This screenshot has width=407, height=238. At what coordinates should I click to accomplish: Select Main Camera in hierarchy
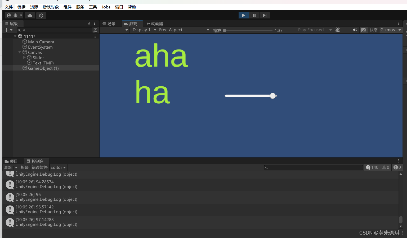pos(41,42)
